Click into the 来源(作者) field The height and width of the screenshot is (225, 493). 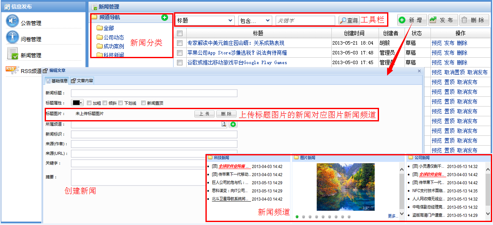[x=154, y=144]
